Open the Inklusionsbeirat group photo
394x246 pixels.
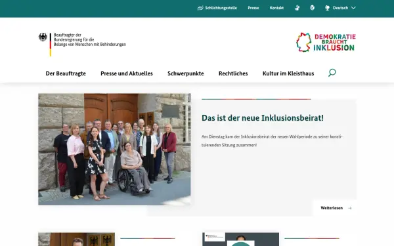114,150
